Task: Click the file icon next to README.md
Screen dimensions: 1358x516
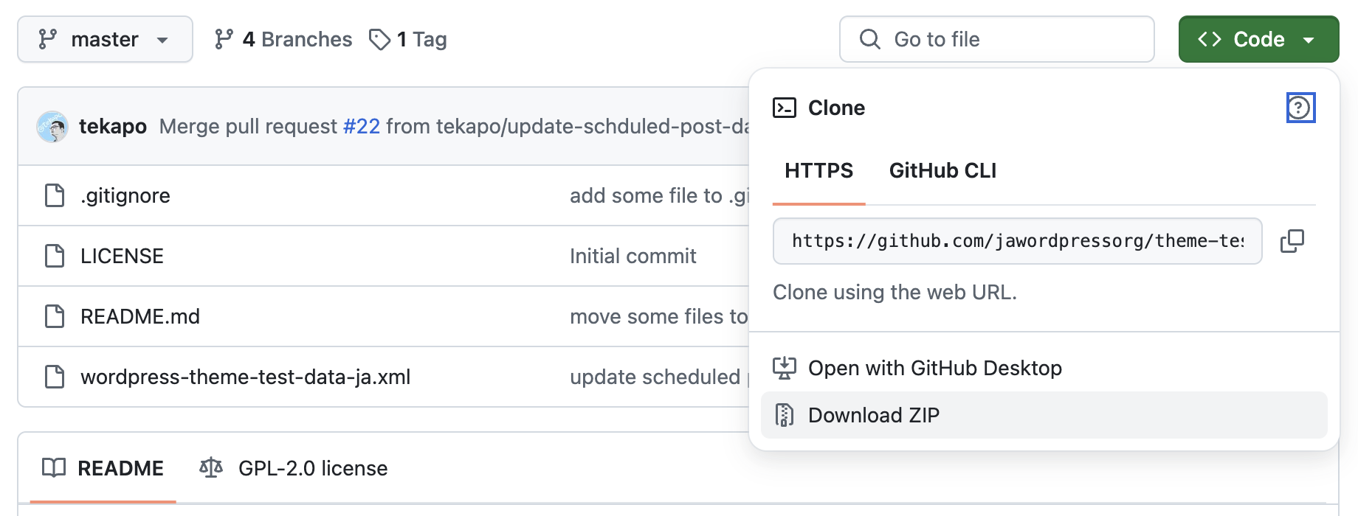Action: point(55,317)
